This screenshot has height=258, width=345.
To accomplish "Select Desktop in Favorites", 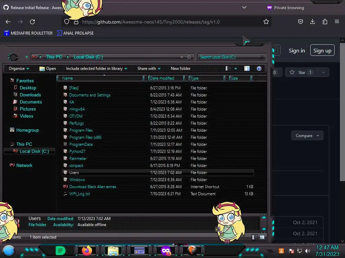I will [x=28, y=88].
